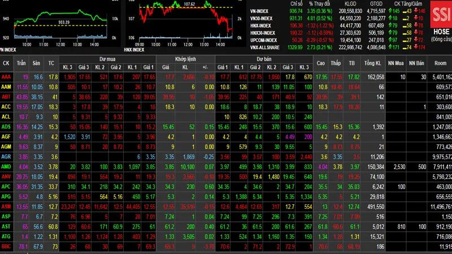Click the CK Tăng/Giảm index header

(x=408, y=4)
